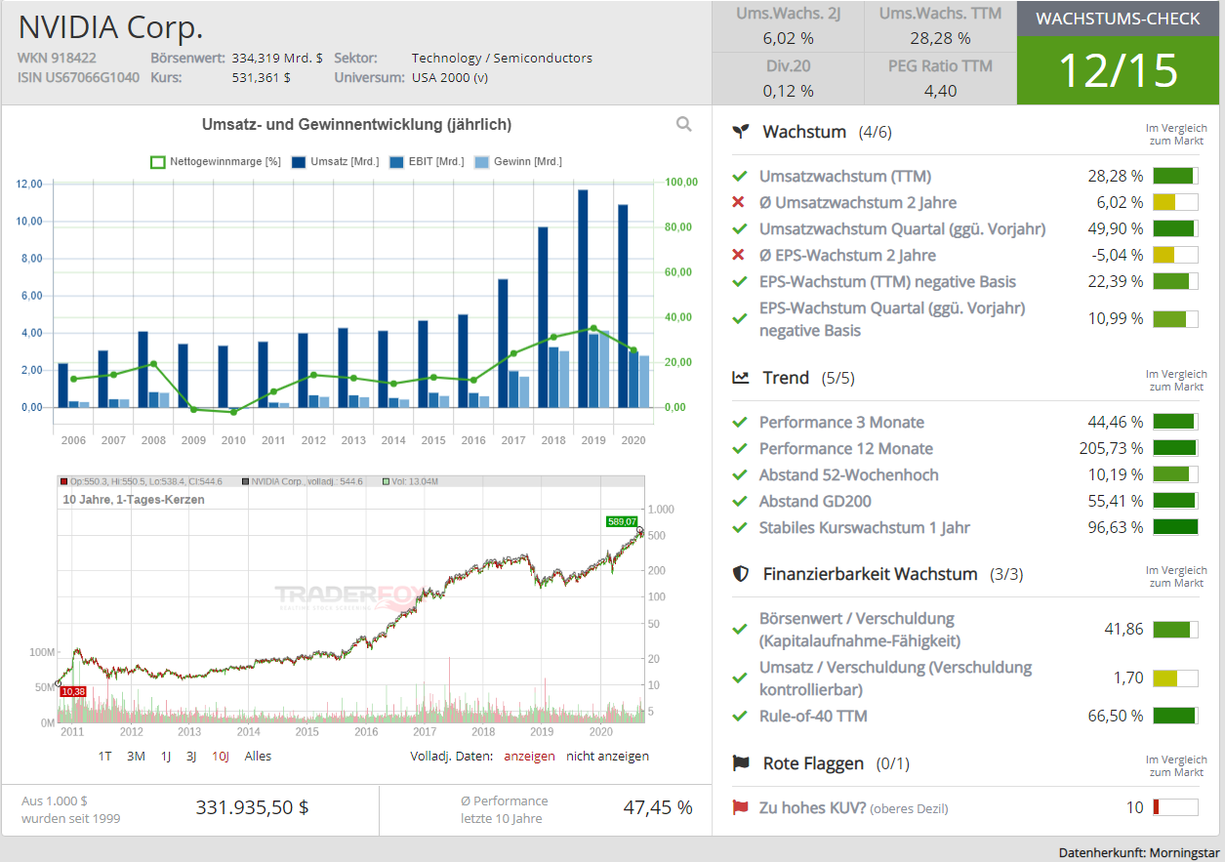Click the checkmark beside Performance 3 Monate
1225x862 pixels.
click(x=739, y=422)
